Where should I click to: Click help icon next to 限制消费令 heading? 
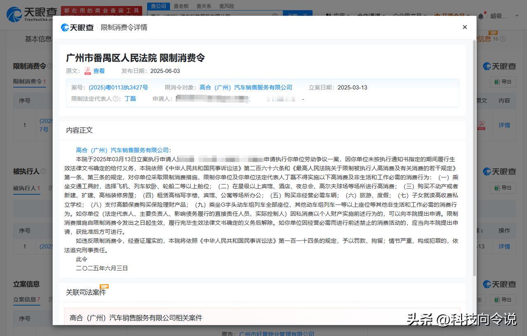coord(50,66)
